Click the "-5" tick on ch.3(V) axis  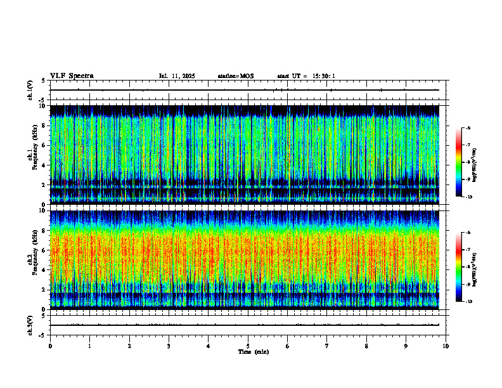pyautogui.click(x=42, y=335)
